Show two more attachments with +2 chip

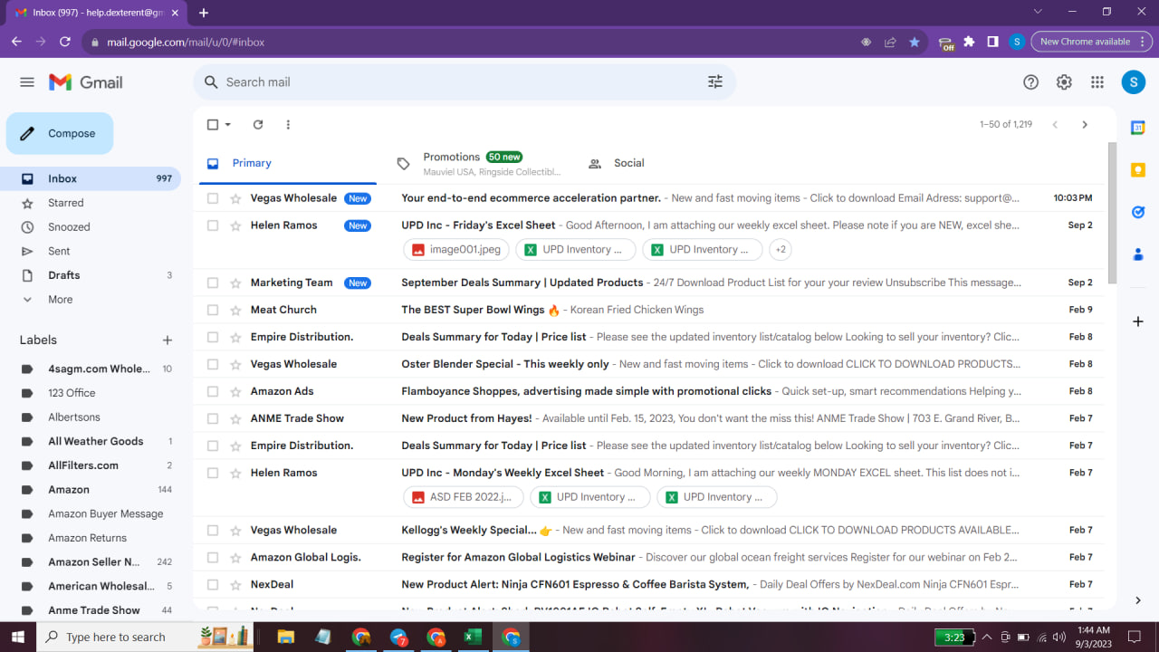[x=781, y=249]
